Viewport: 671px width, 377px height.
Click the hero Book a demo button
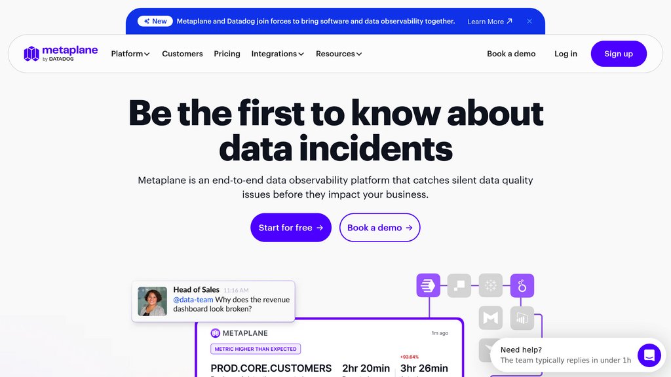pos(379,227)
